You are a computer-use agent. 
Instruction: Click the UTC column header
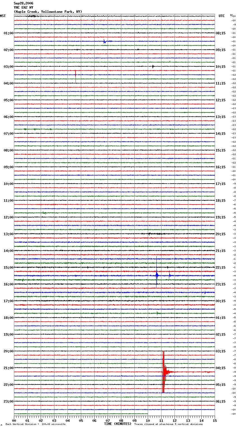coord(221,16)
